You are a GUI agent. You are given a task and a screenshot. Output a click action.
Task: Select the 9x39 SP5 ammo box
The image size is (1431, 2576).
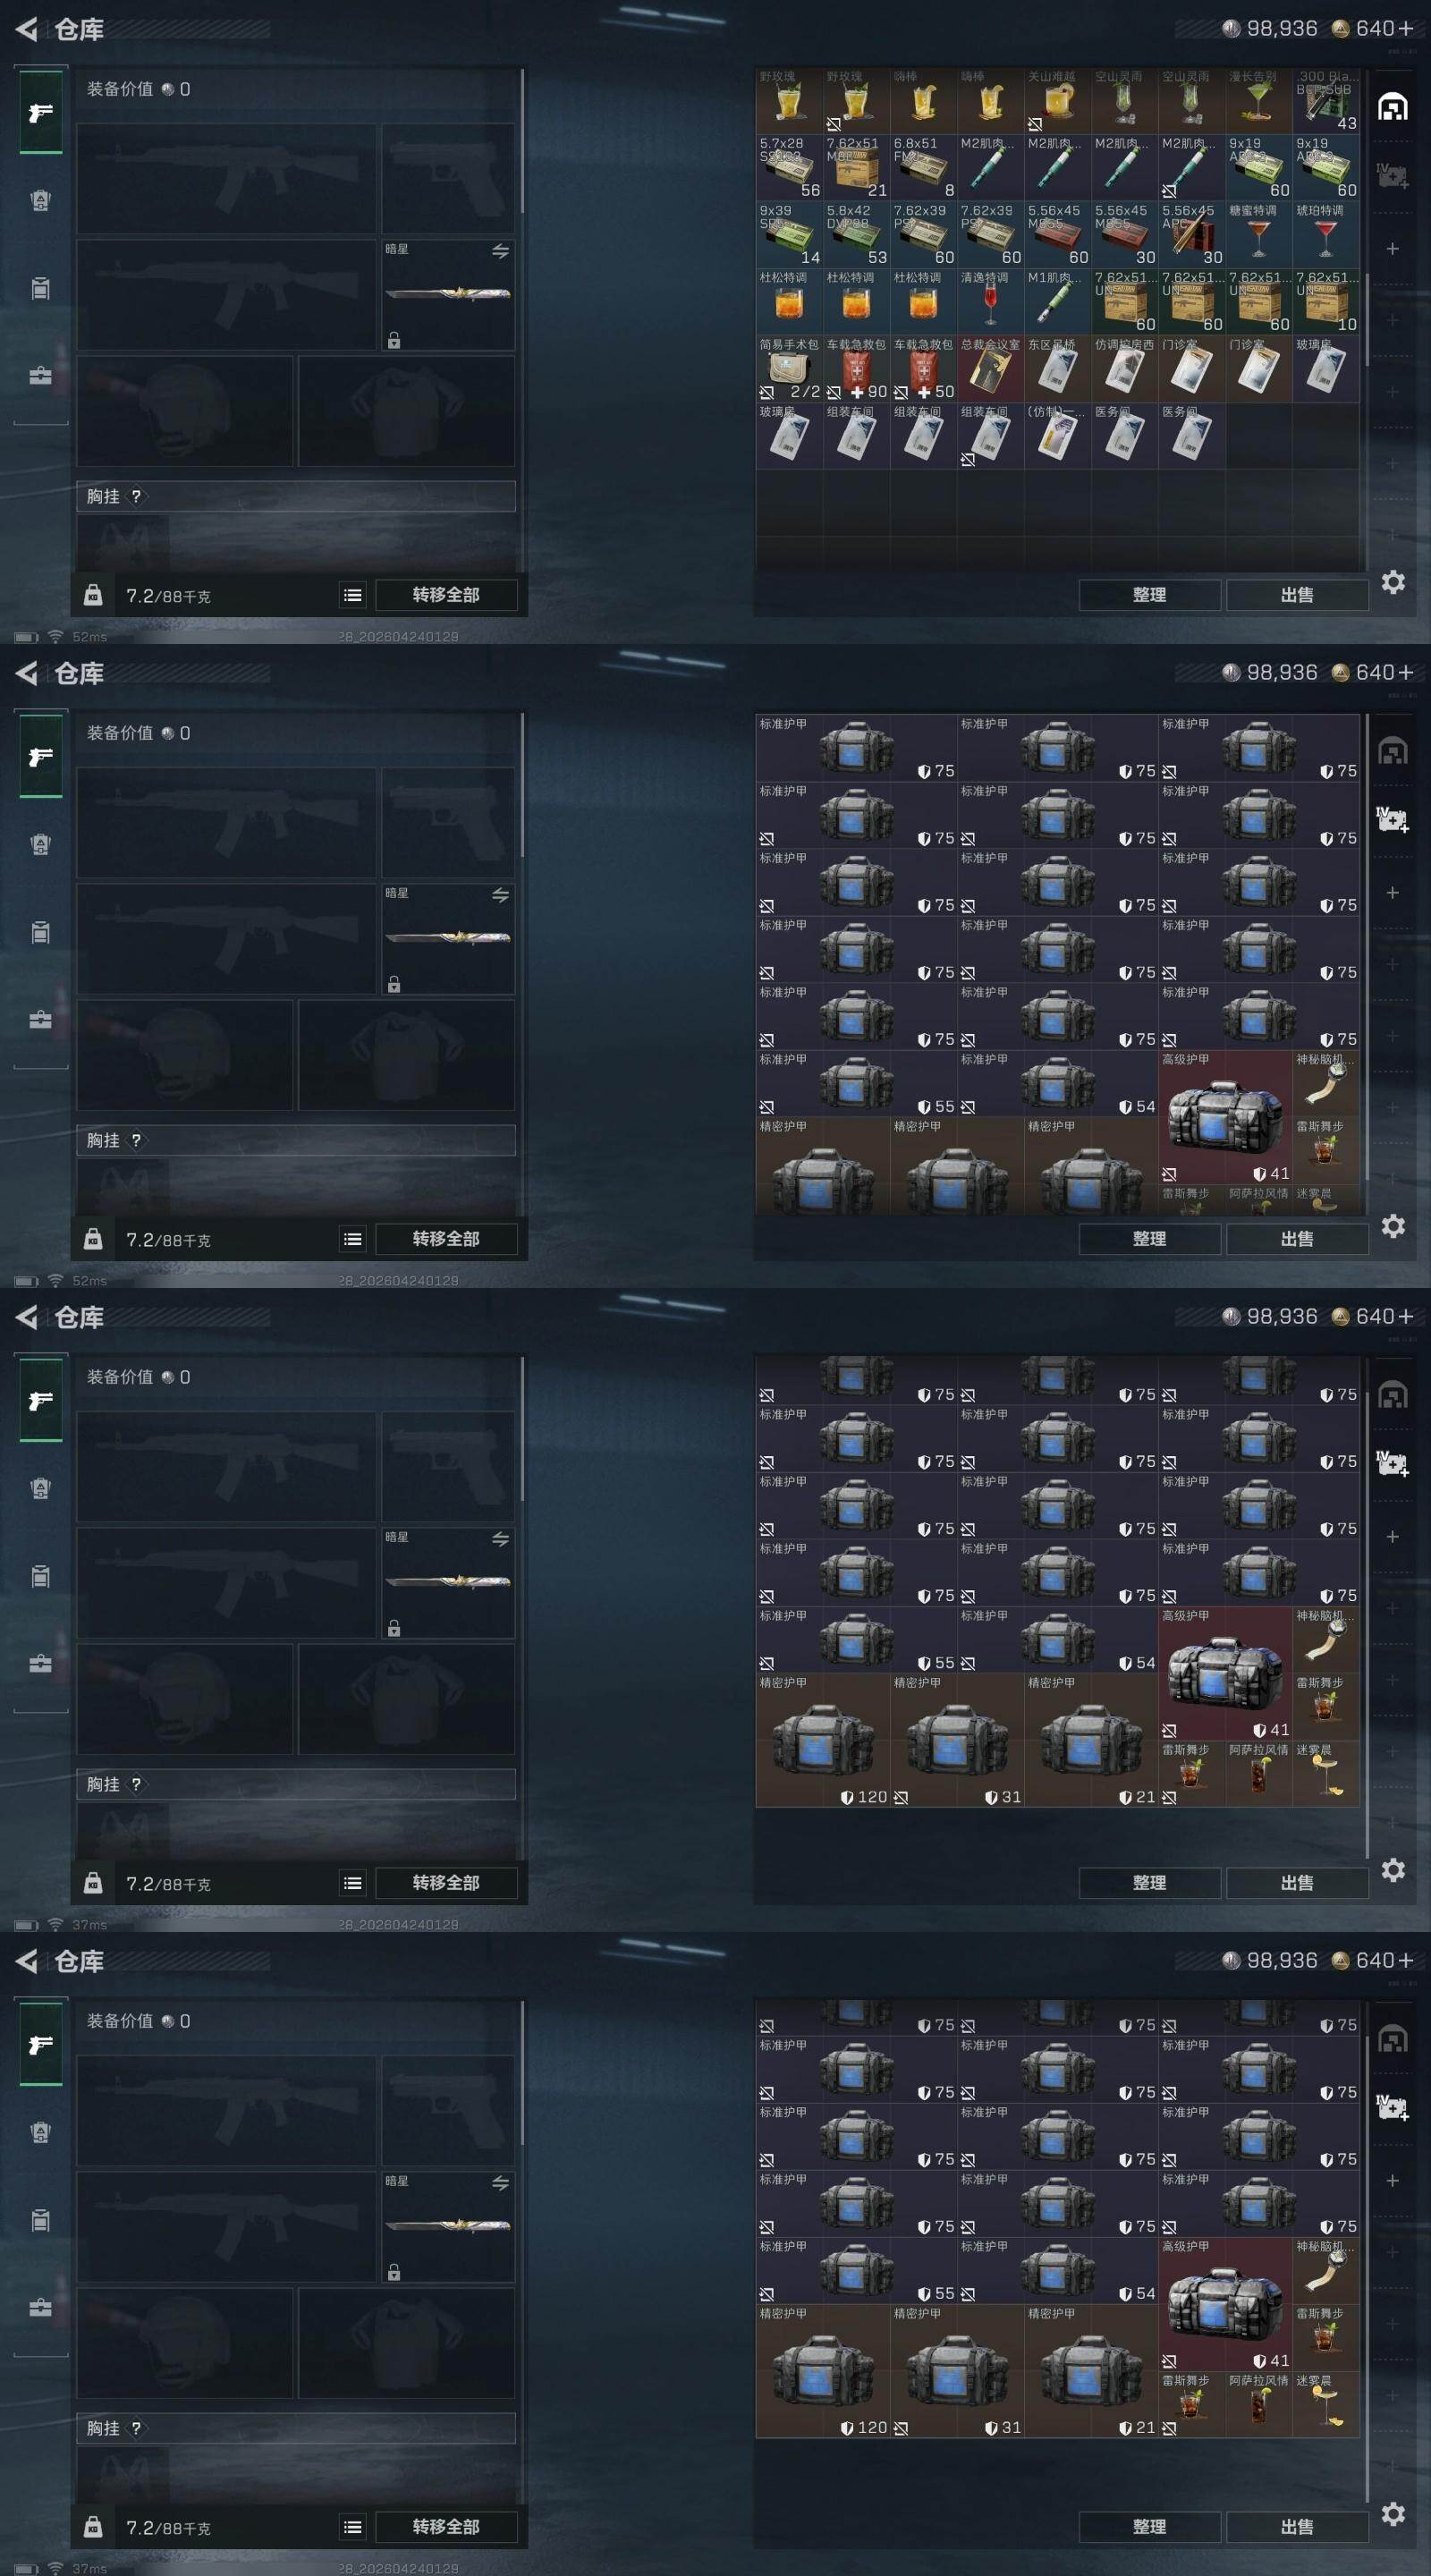pyautogui.click(x=789, y=235)
